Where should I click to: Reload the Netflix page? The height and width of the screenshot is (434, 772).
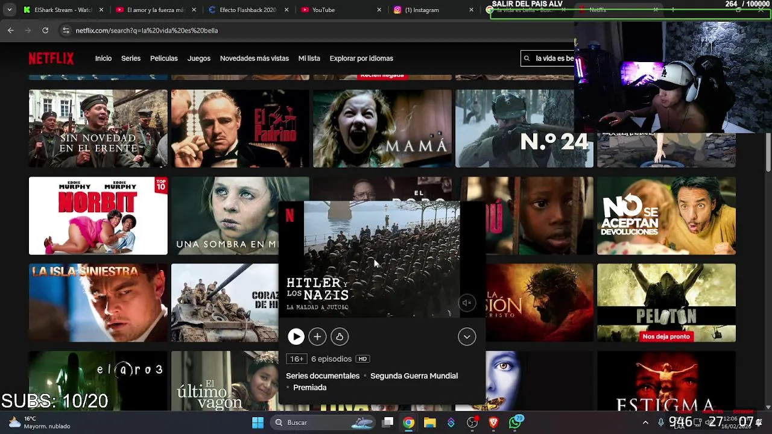[x=45, y=30]
